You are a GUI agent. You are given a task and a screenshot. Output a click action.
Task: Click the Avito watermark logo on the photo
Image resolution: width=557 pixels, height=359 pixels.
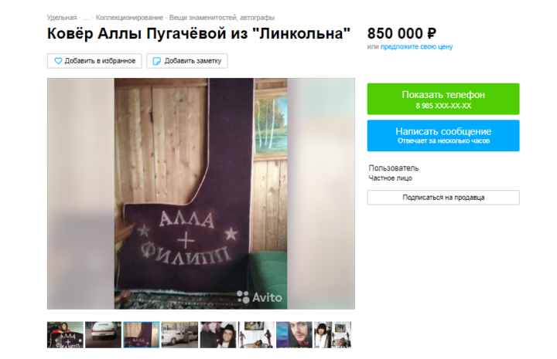coord(259,297)
